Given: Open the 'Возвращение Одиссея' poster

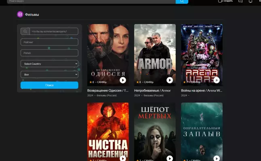Looking at the screenshot, I should point(108,55).
